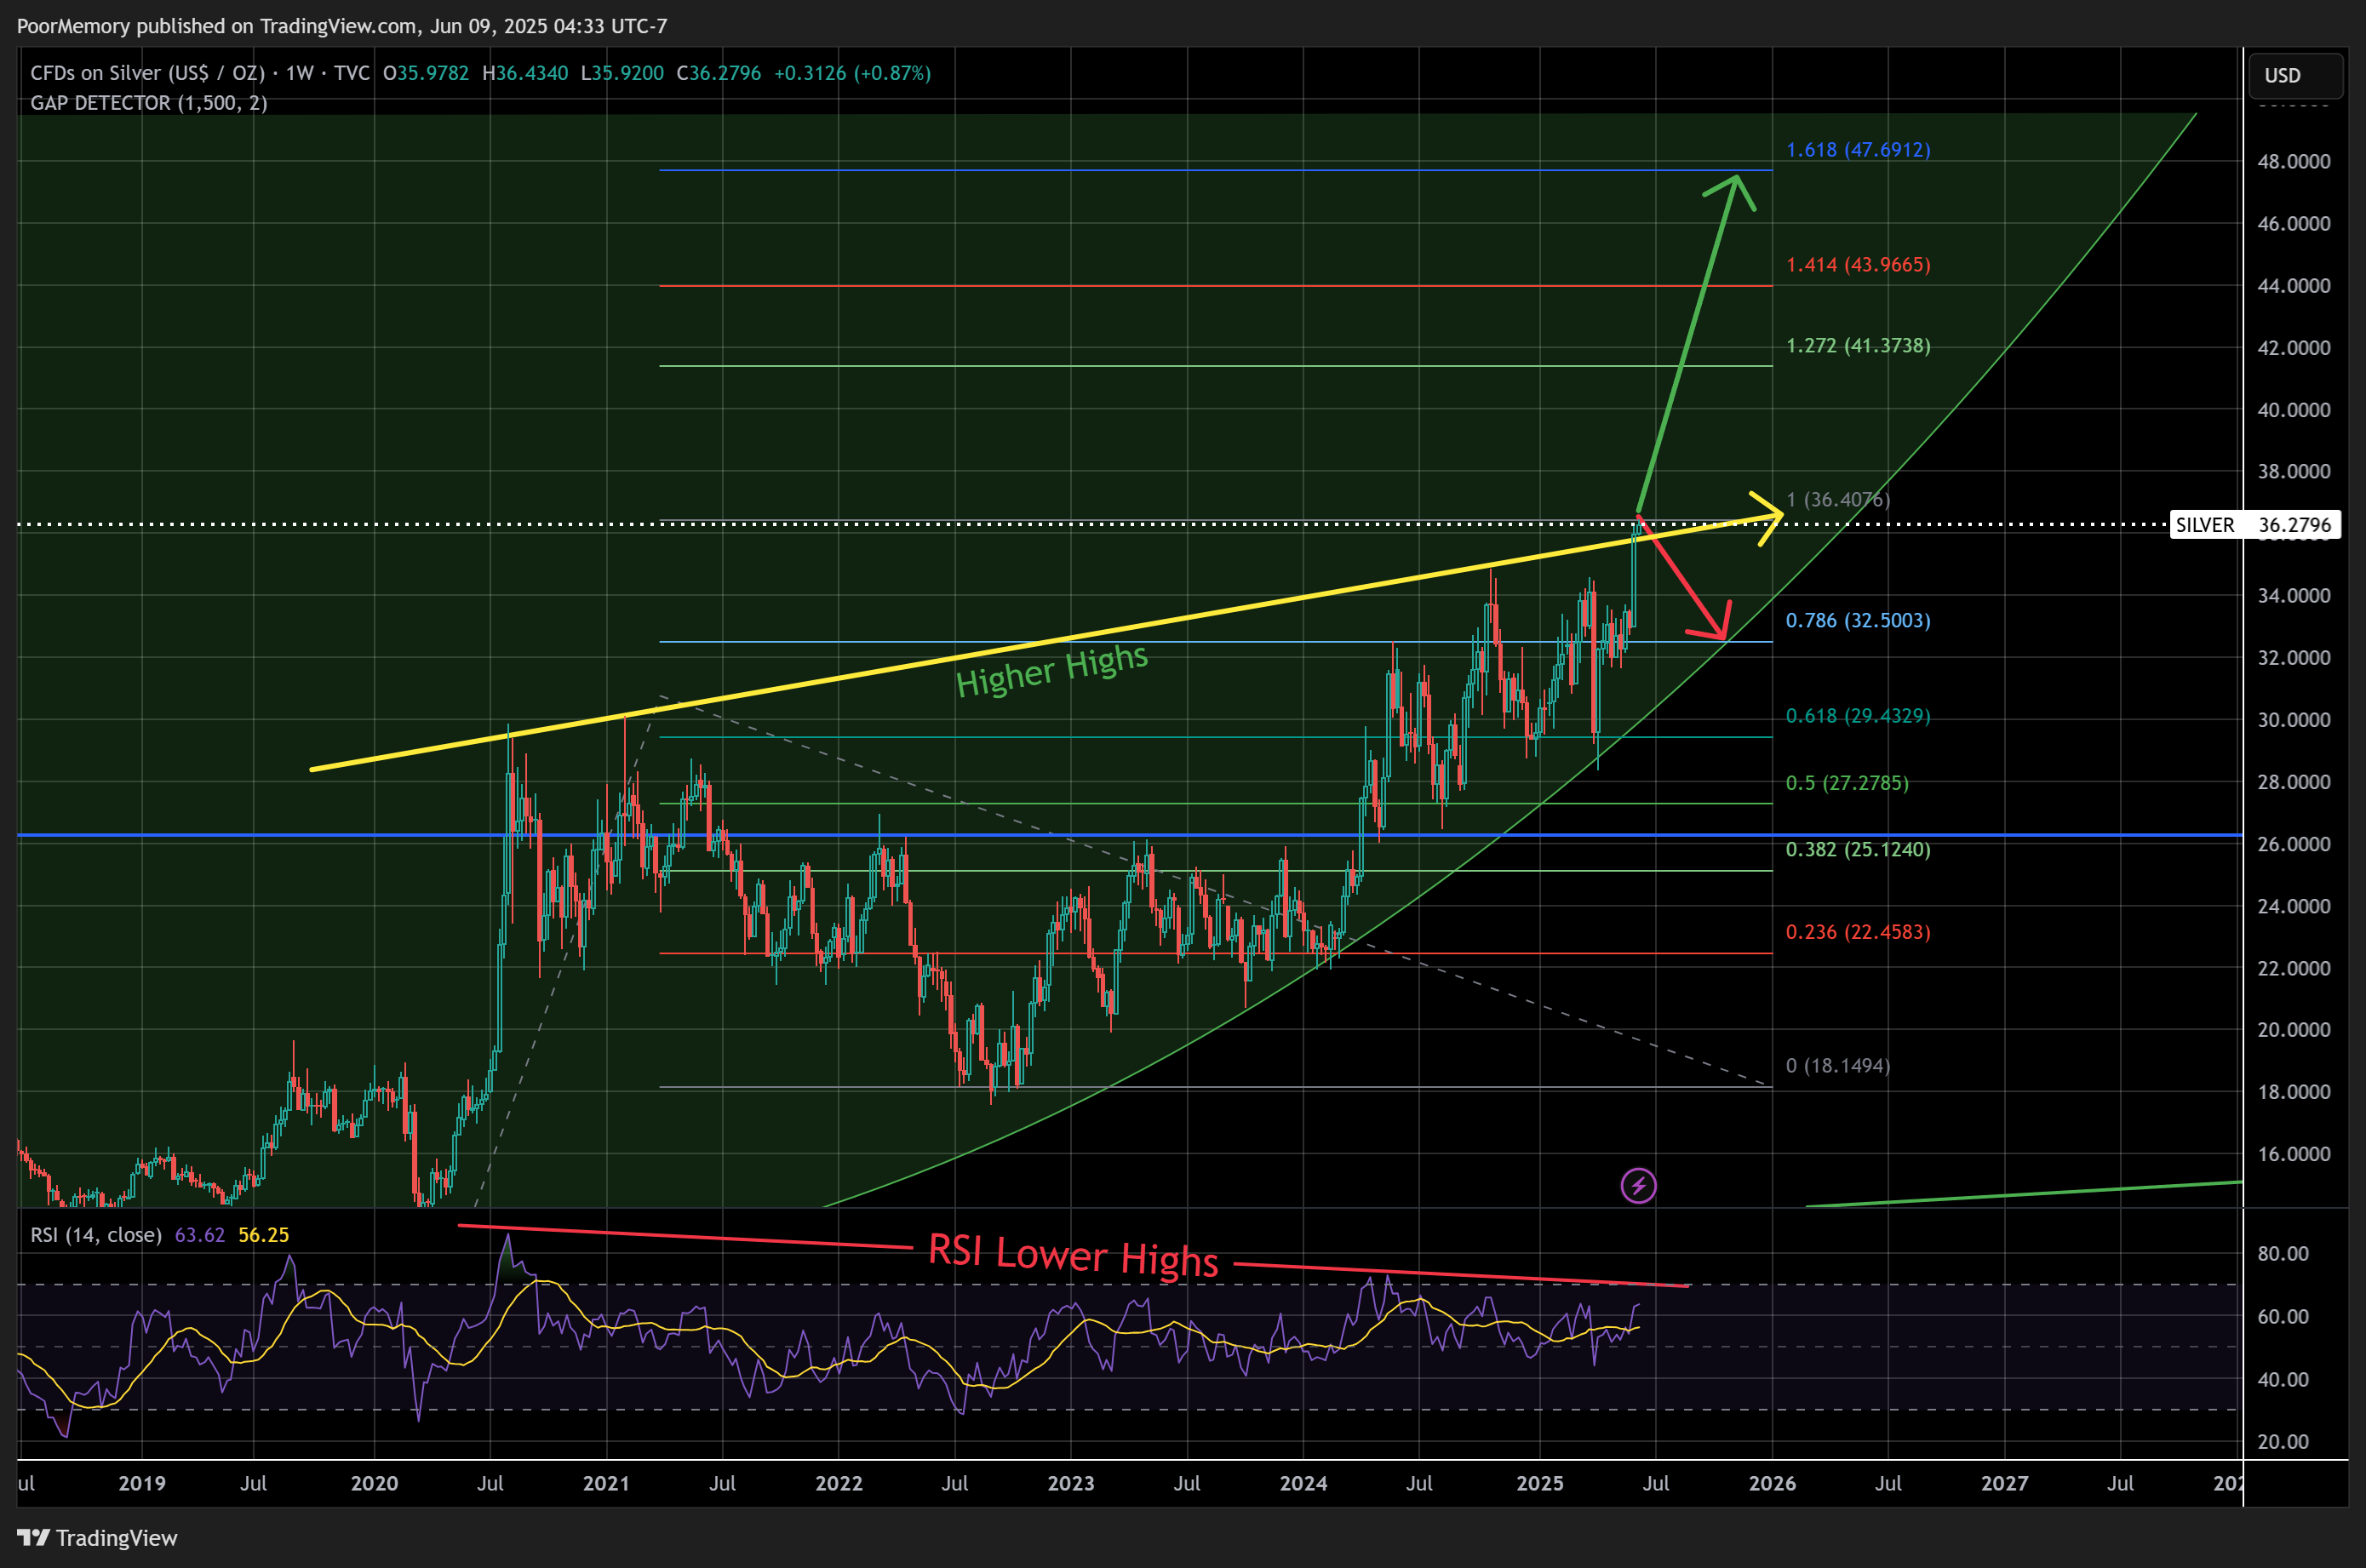Click the RSI Lower Highs text annotation
This screenshot has width=2366, height=1568.
(x=1073, y=1256)
